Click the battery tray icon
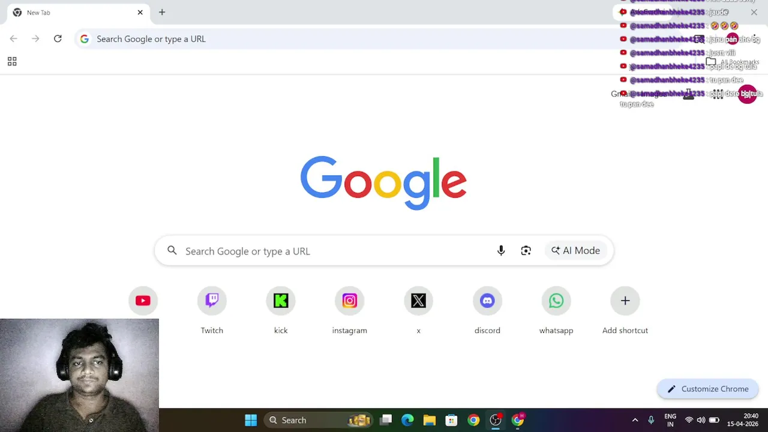Viewport: 768px width, 432px height. (714, 420)
